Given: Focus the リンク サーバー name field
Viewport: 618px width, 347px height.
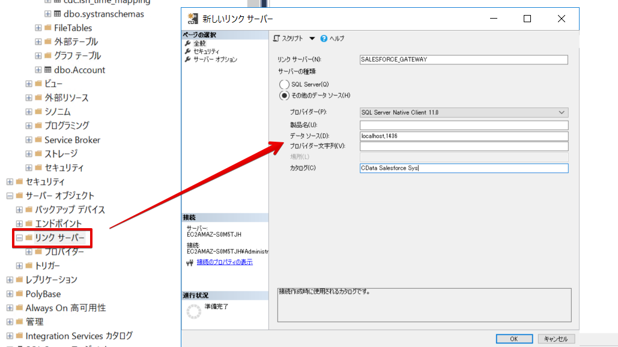Looking at the screenshot, I should click(464, 59).
